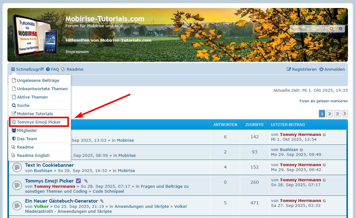Click topic icon beside Tommys Emoji Picker topic
The image size is (356, 218).
[17, 185]
